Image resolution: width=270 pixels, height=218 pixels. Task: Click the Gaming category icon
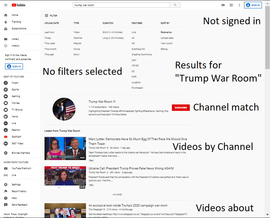click(6, 96)
